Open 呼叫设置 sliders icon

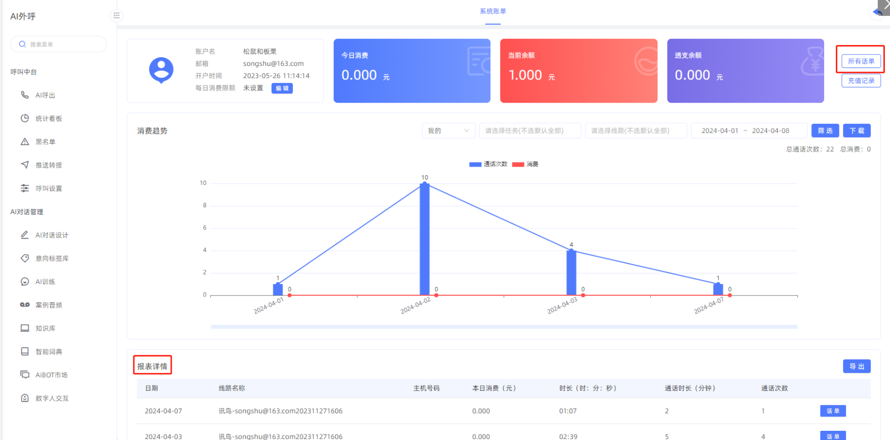pyautogui.click(x=25, y=188)
